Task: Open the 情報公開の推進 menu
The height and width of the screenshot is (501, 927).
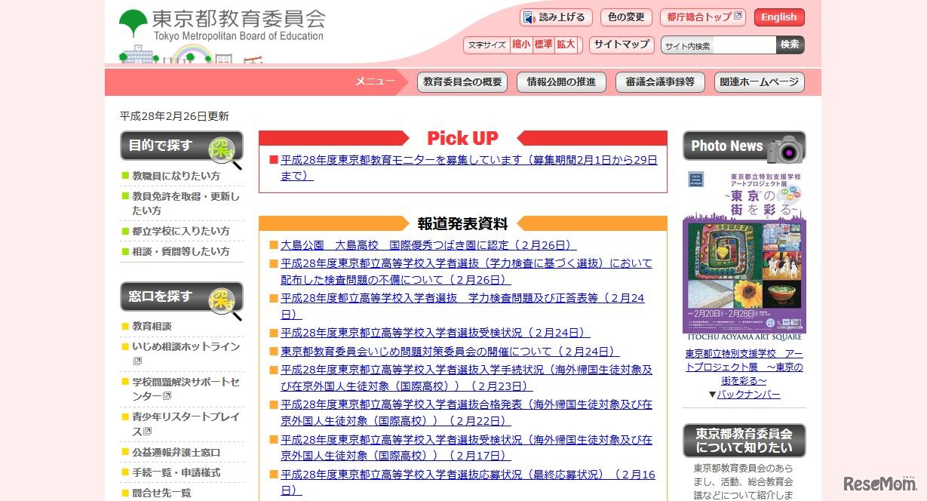Action: click(x=561, y=82)
